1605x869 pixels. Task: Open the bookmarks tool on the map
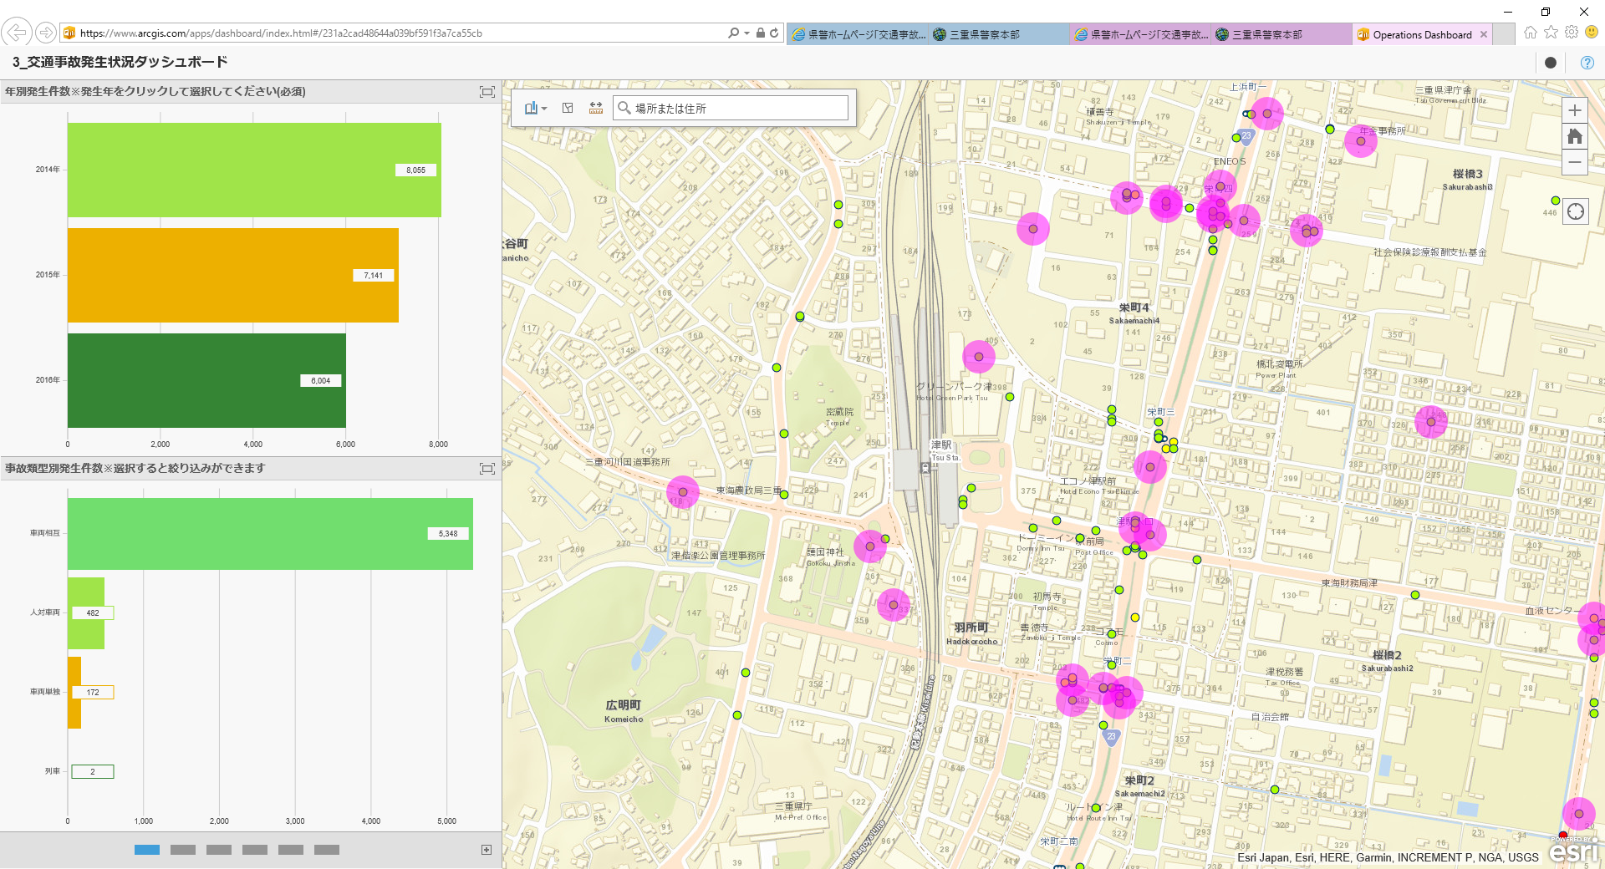tap(531, 108)
